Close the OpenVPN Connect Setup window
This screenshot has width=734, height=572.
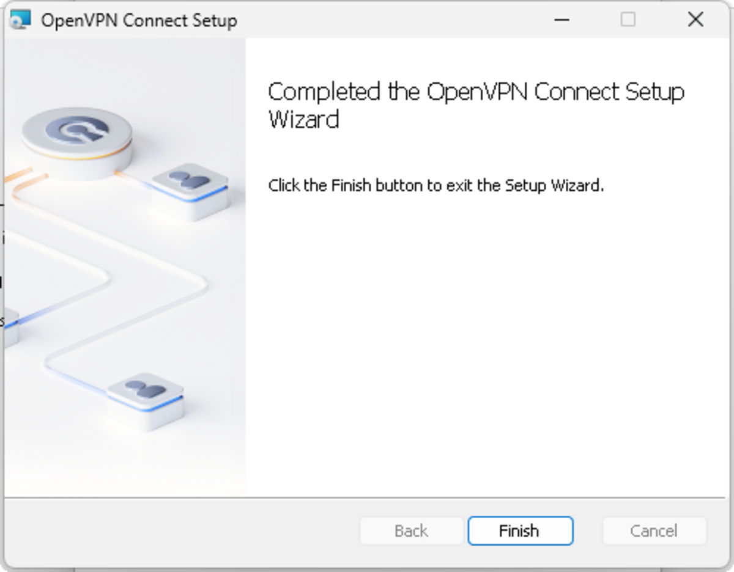(x=695, y=20)
